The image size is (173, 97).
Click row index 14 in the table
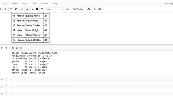[x=14, y=16]
